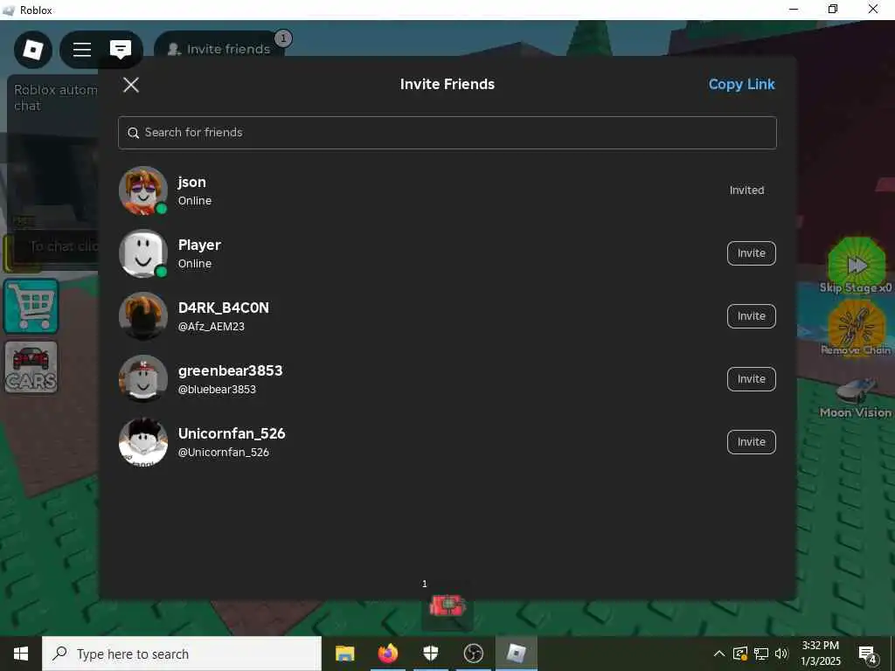Click json's avatar thumbnail
Image resolution: width=895 pixels, height=671 pixels.
pos(142,190)
